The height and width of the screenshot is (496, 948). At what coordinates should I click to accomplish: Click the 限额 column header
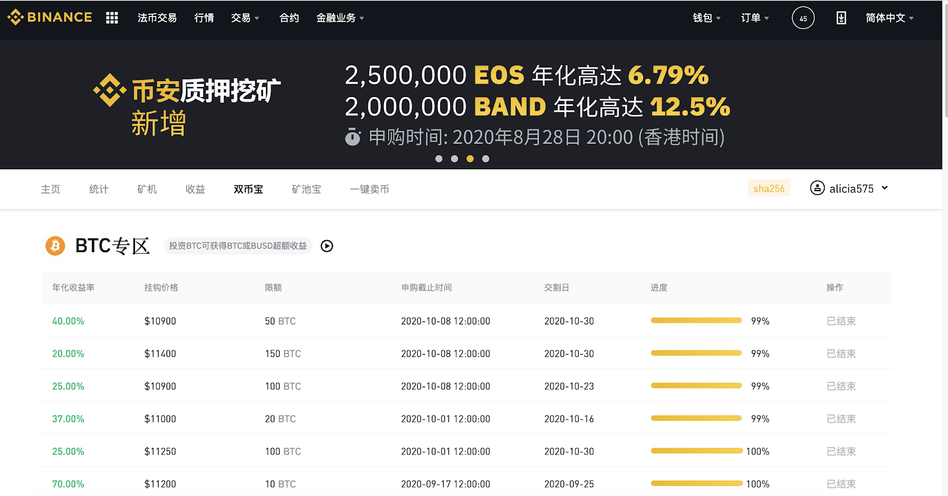click(273, 288)
